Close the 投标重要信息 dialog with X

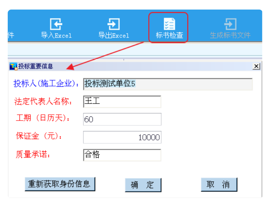256,67
